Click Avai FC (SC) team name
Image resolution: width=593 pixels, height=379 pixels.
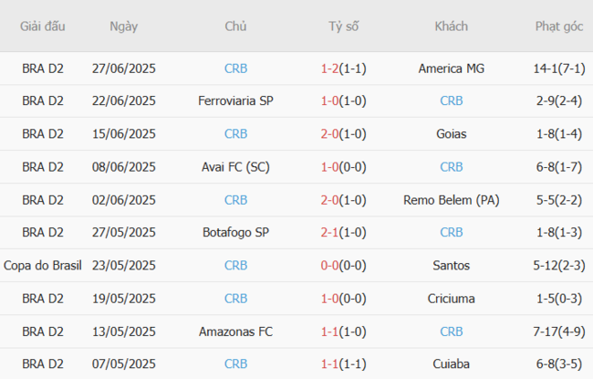[235, 166]
